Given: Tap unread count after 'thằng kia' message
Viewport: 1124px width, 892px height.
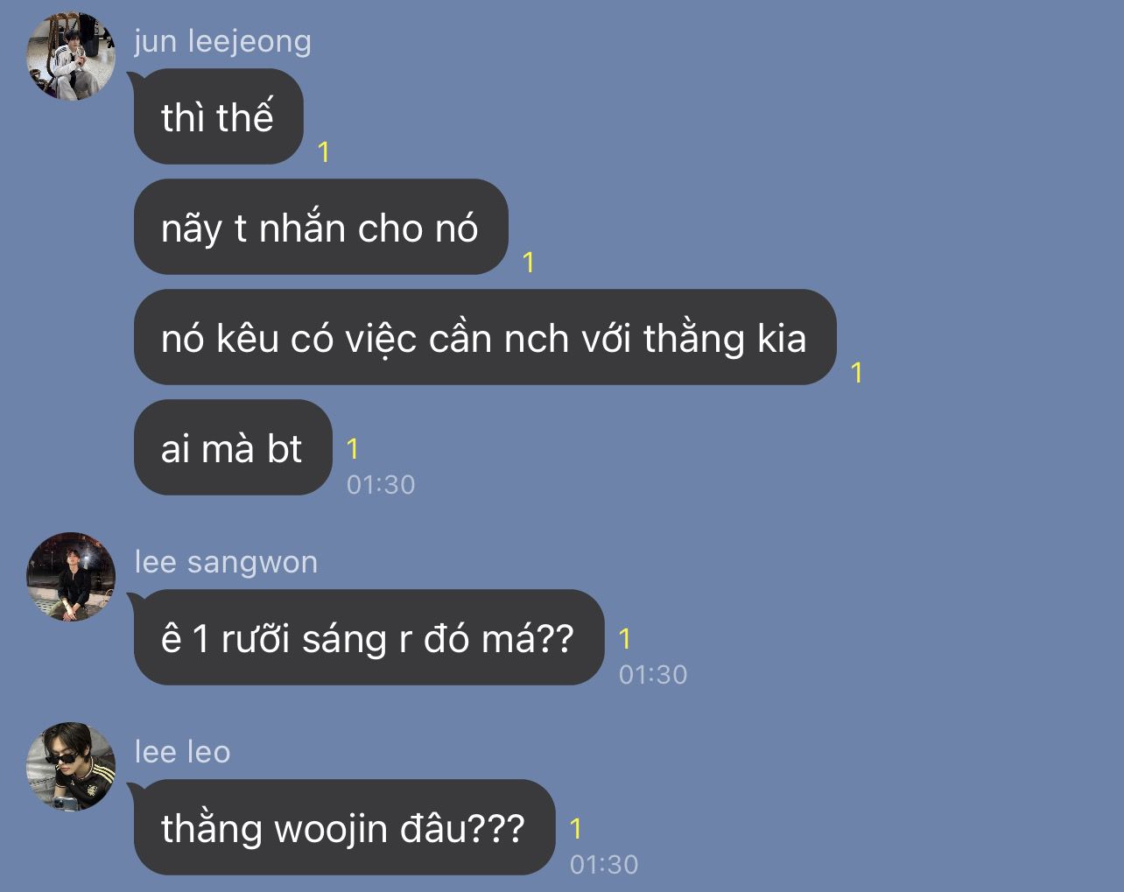Looking at the screenshot, I should coord(857,373).
